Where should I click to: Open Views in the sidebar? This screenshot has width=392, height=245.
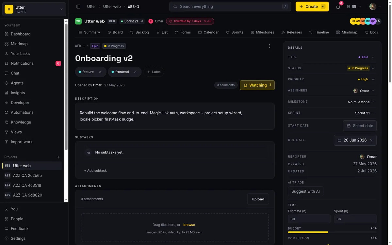33,132
